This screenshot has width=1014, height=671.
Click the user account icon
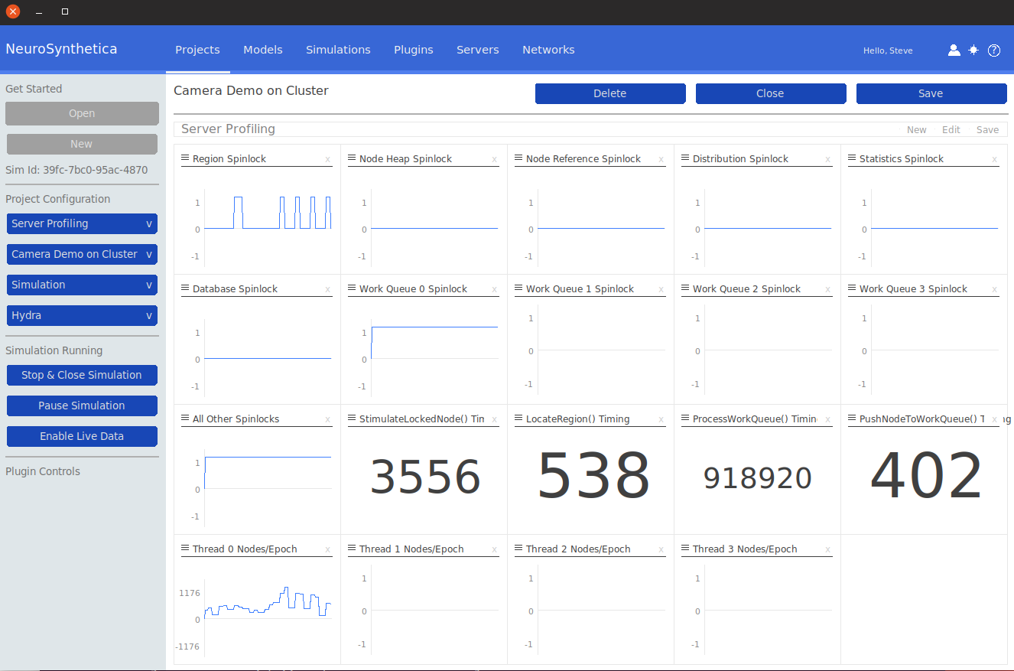[x=954, y=50]
